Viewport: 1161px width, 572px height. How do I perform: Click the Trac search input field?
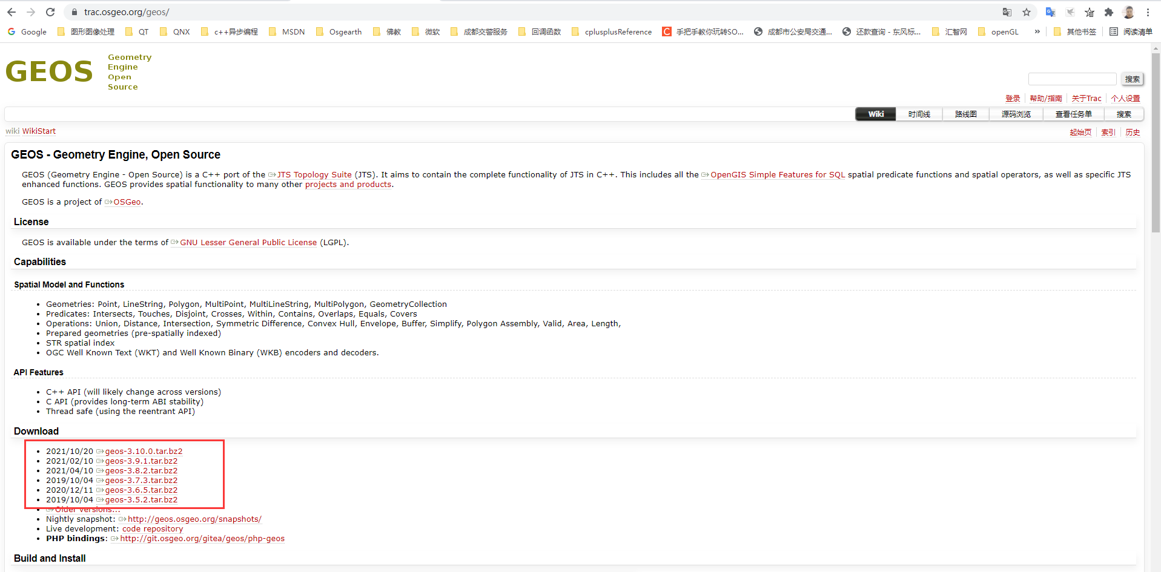tap(1072, 79)
